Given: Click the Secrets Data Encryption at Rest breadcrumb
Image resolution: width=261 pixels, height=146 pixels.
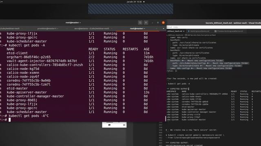Looking at the screenshot, I should [200, 35].
